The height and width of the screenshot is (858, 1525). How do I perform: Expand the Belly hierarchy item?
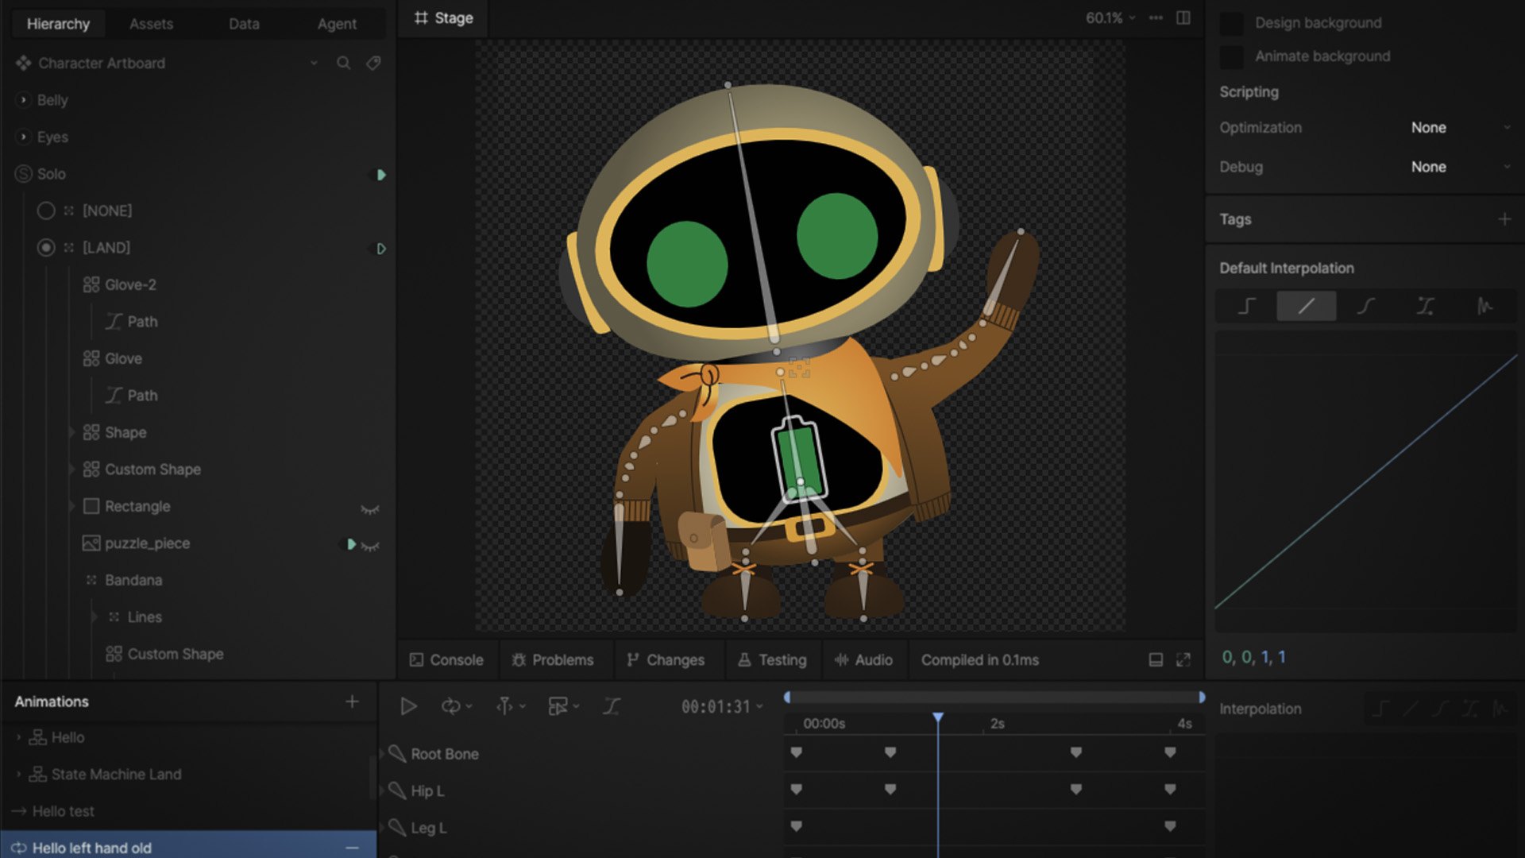point(23,100)
